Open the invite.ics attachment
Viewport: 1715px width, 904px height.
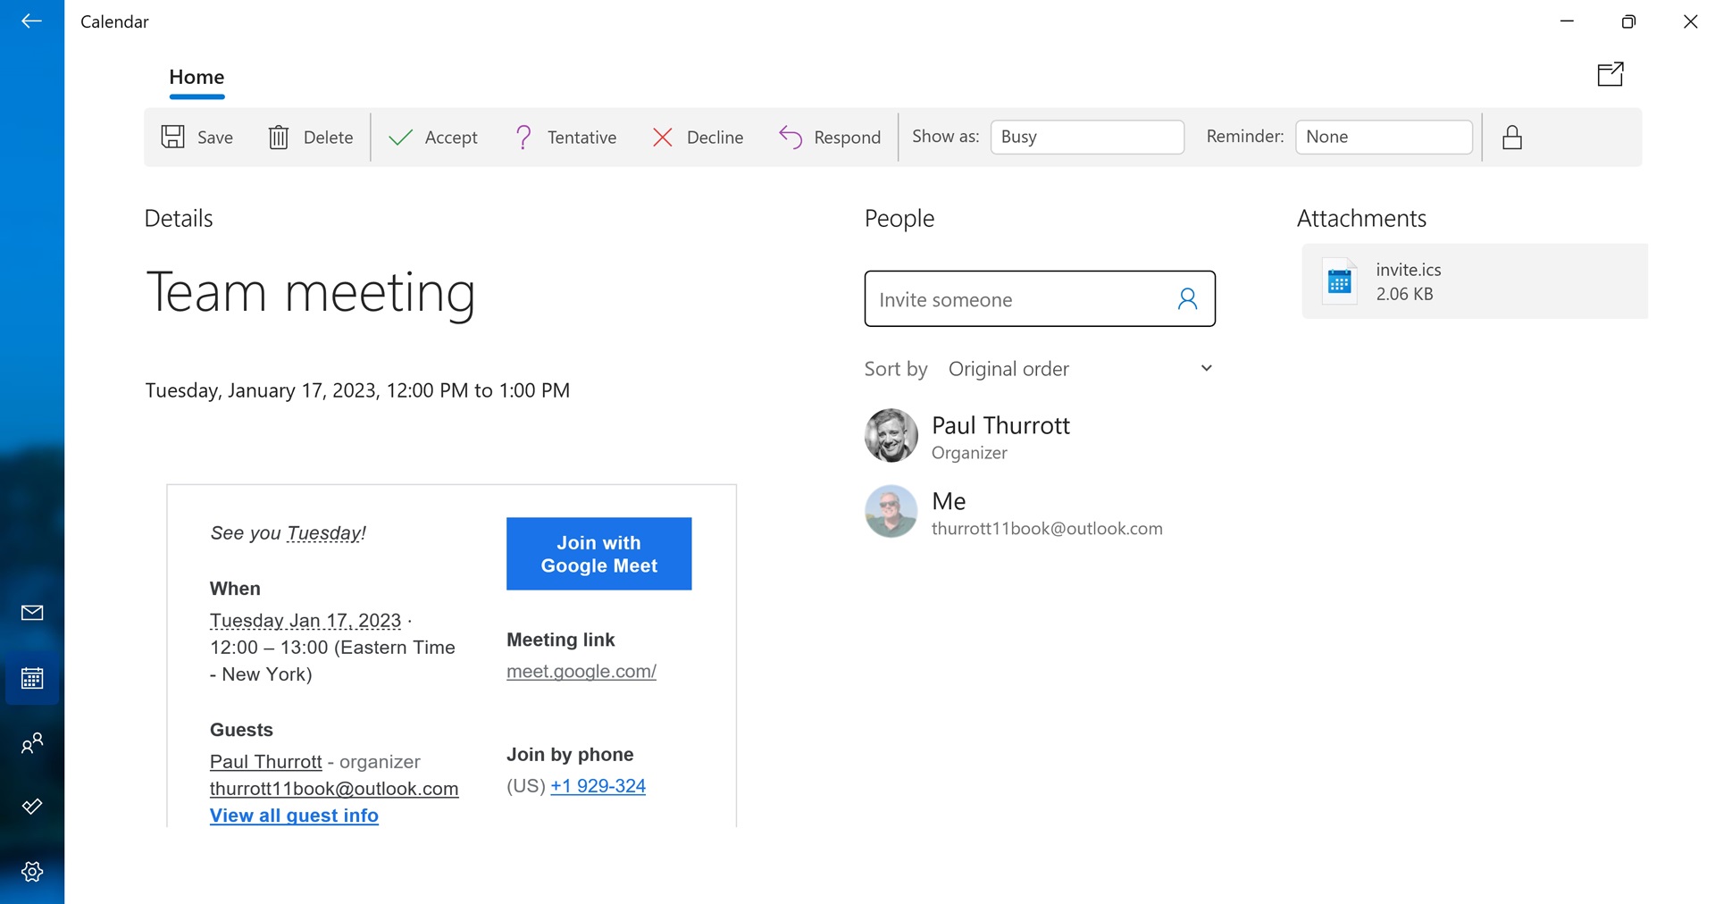(1475, 281)
